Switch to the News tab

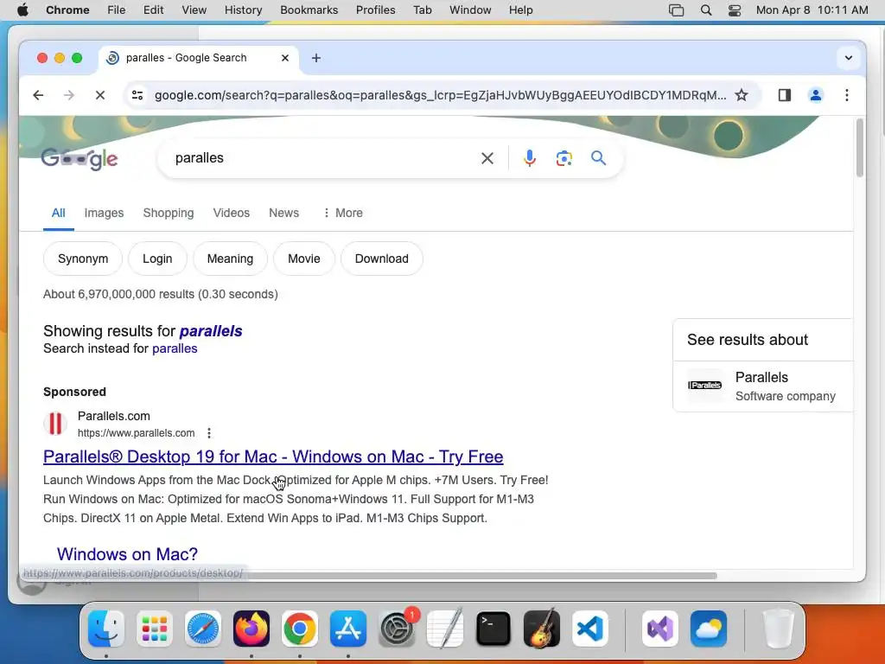point(283,213)
